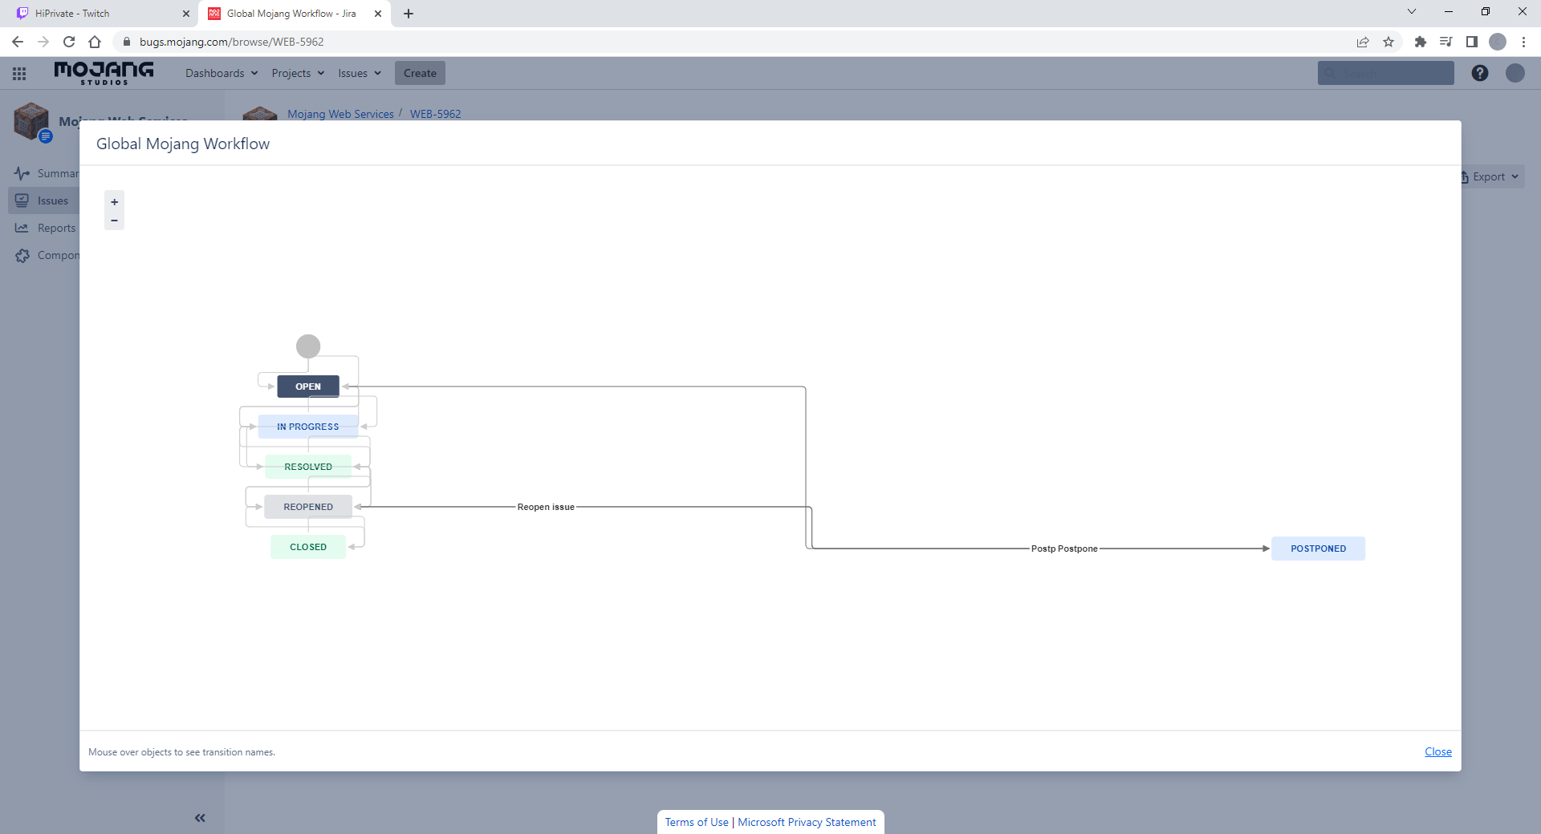1541x834 pixels.
Task: Select the OPEN status node
Action: 308,387
